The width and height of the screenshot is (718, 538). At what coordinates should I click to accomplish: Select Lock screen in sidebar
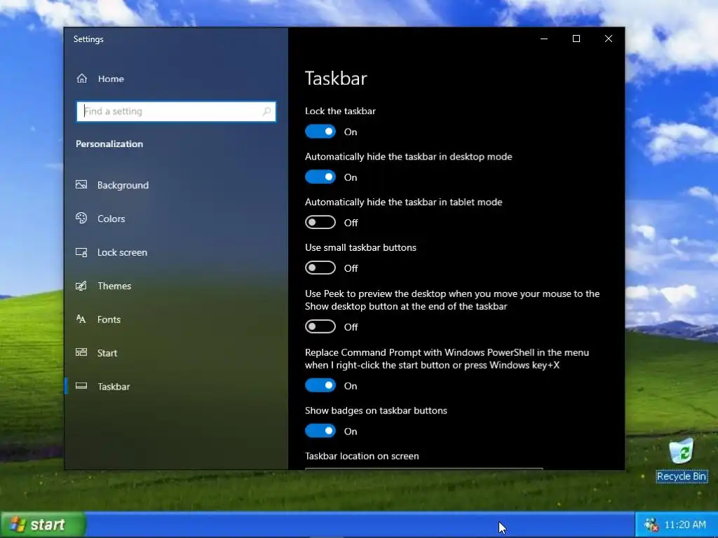pos(122,252)
